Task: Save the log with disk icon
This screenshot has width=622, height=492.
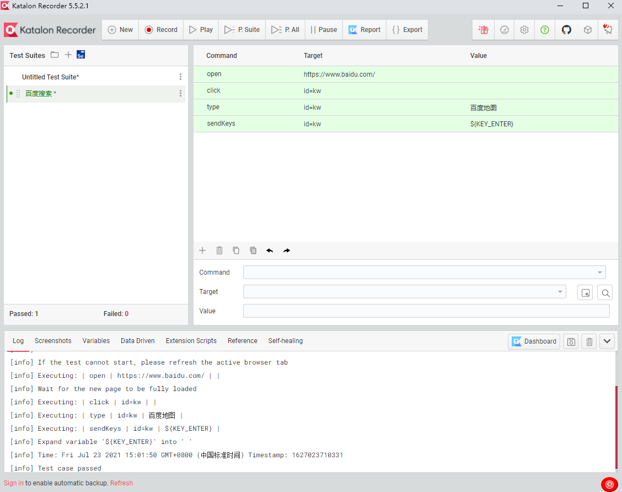Action: pyautogui.click(x=571, y=341)
